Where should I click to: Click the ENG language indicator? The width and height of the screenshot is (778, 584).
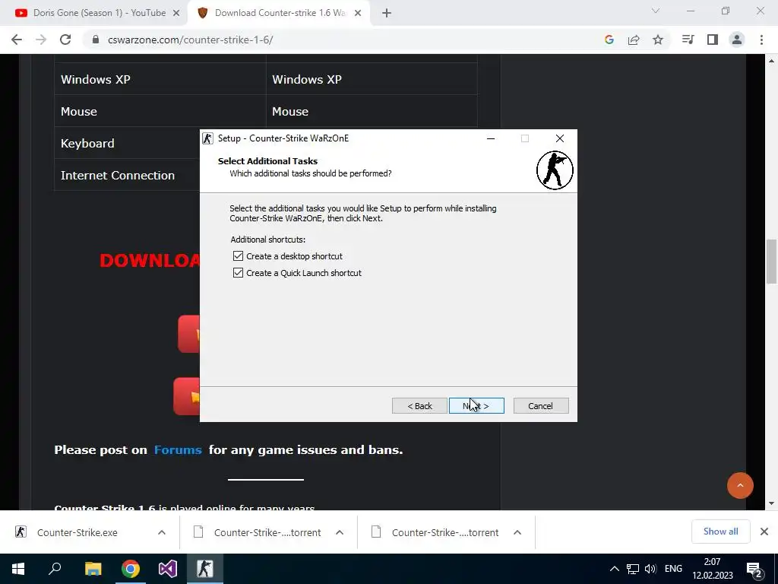[673, 569]
